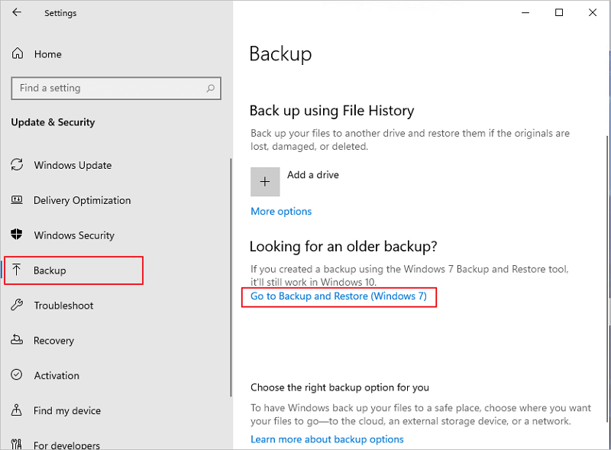
Task: Go to Backup and Restore (Windows 7)
Action: 338,296
